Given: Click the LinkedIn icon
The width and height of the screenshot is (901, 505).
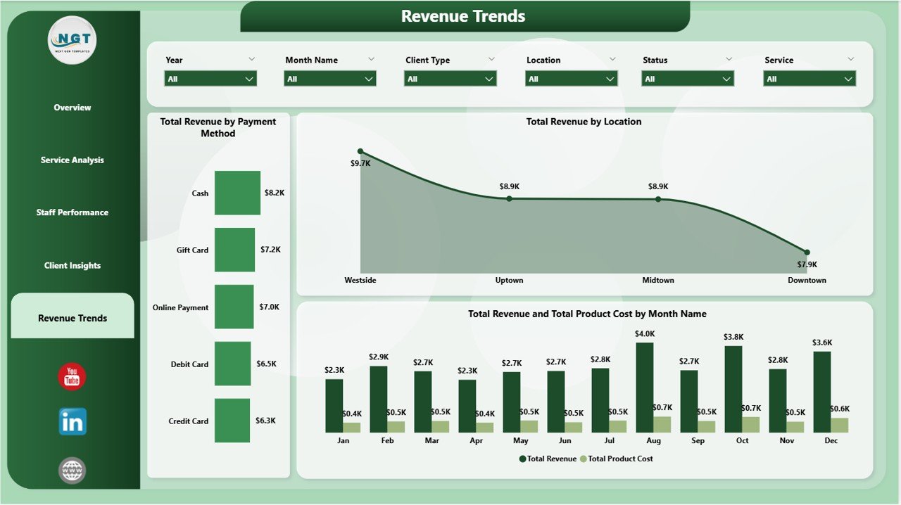Looking at the screenshot, I should 73,422.
